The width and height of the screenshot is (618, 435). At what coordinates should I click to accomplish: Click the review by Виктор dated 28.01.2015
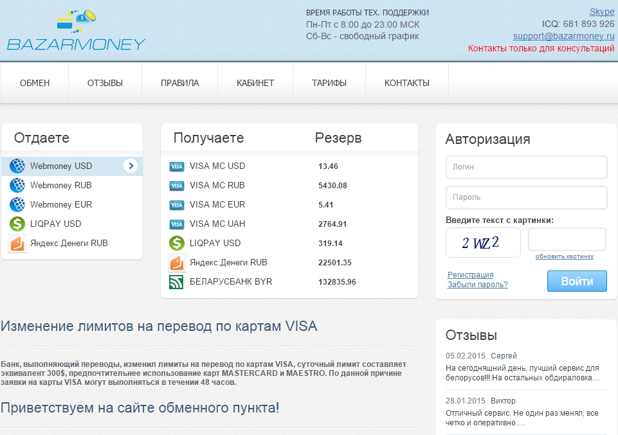[526, 412]
